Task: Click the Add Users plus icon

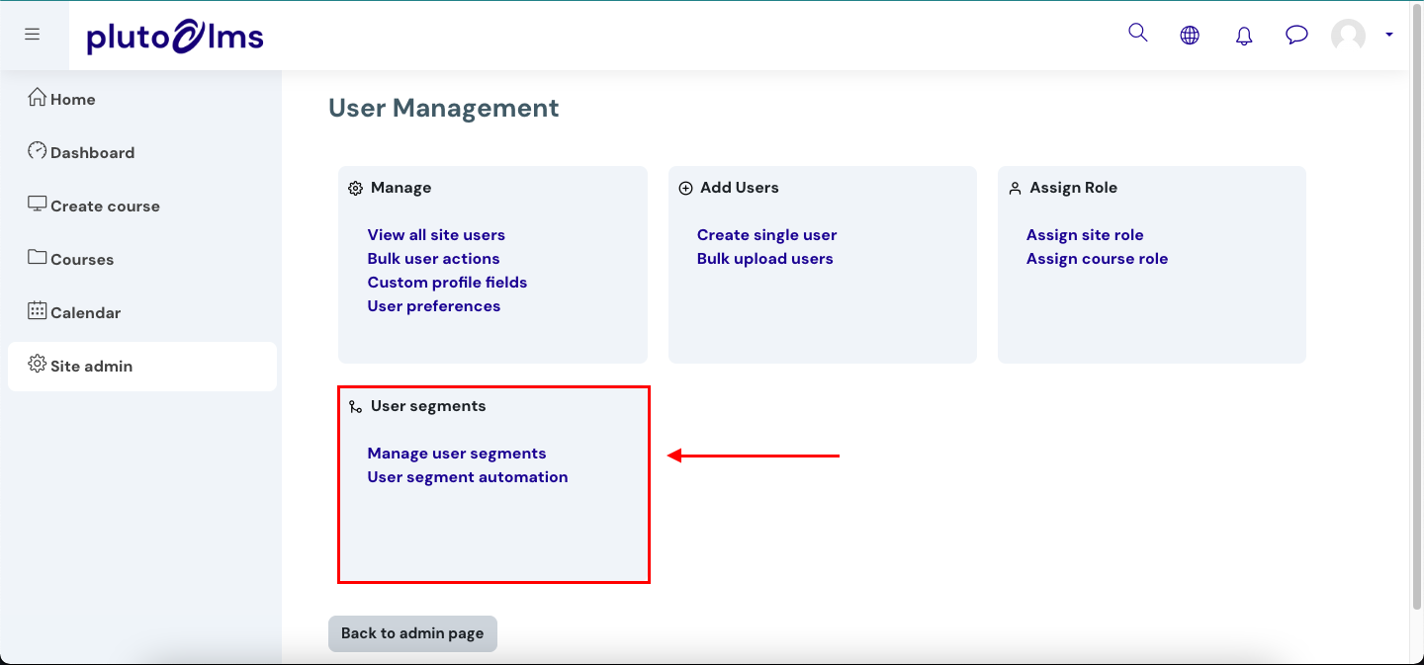Action: pos(685,189)
